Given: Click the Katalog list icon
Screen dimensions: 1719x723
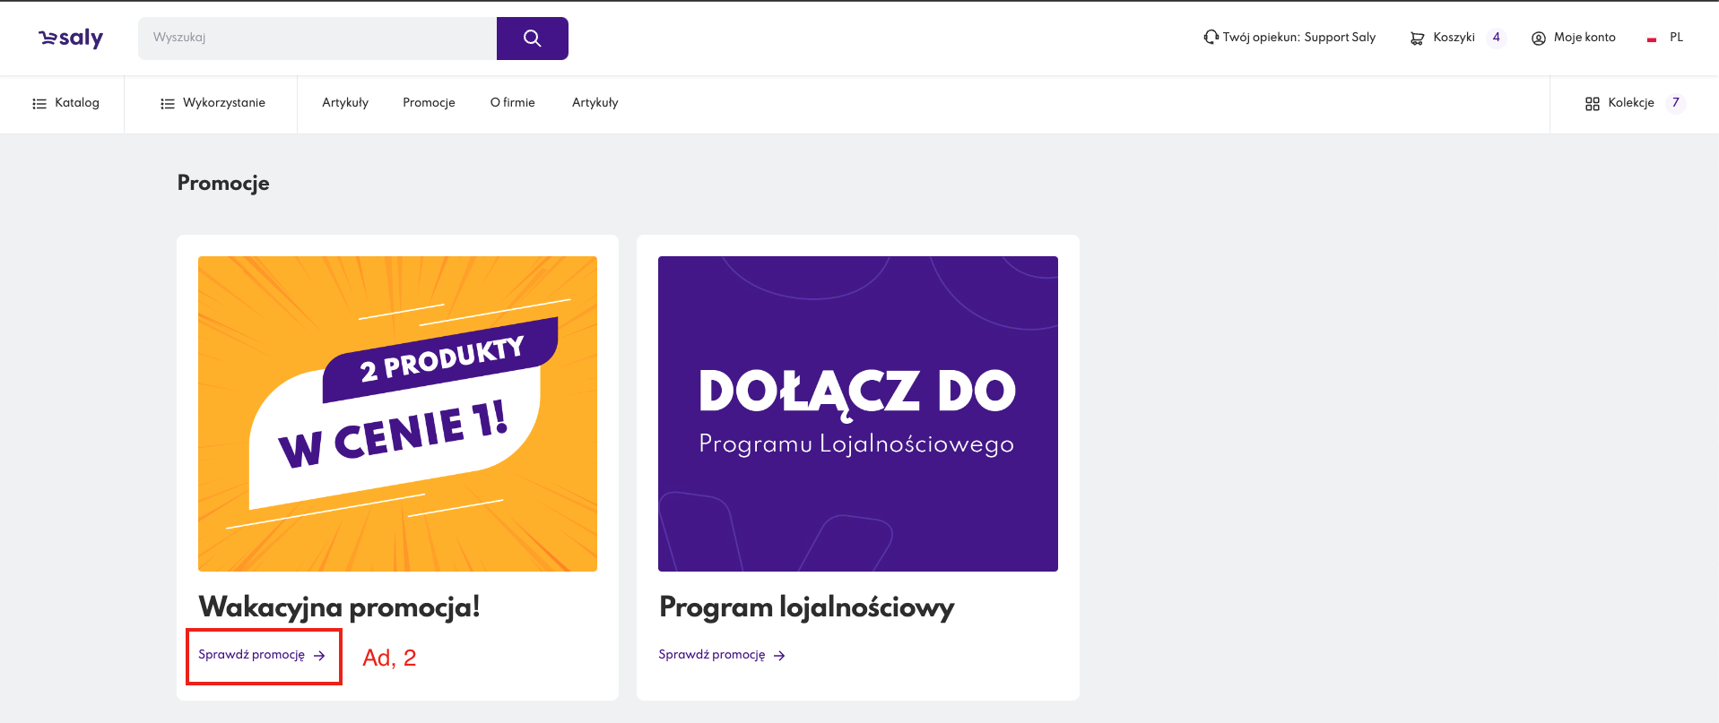Looking at the screenshot, I should [x=39, y=104].
